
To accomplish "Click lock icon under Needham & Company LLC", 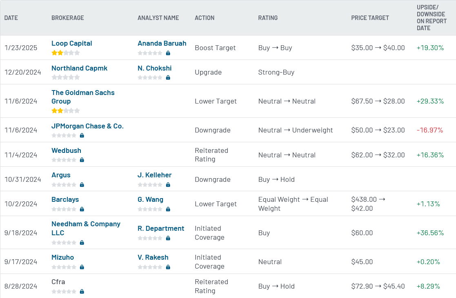I will [82, 242].
